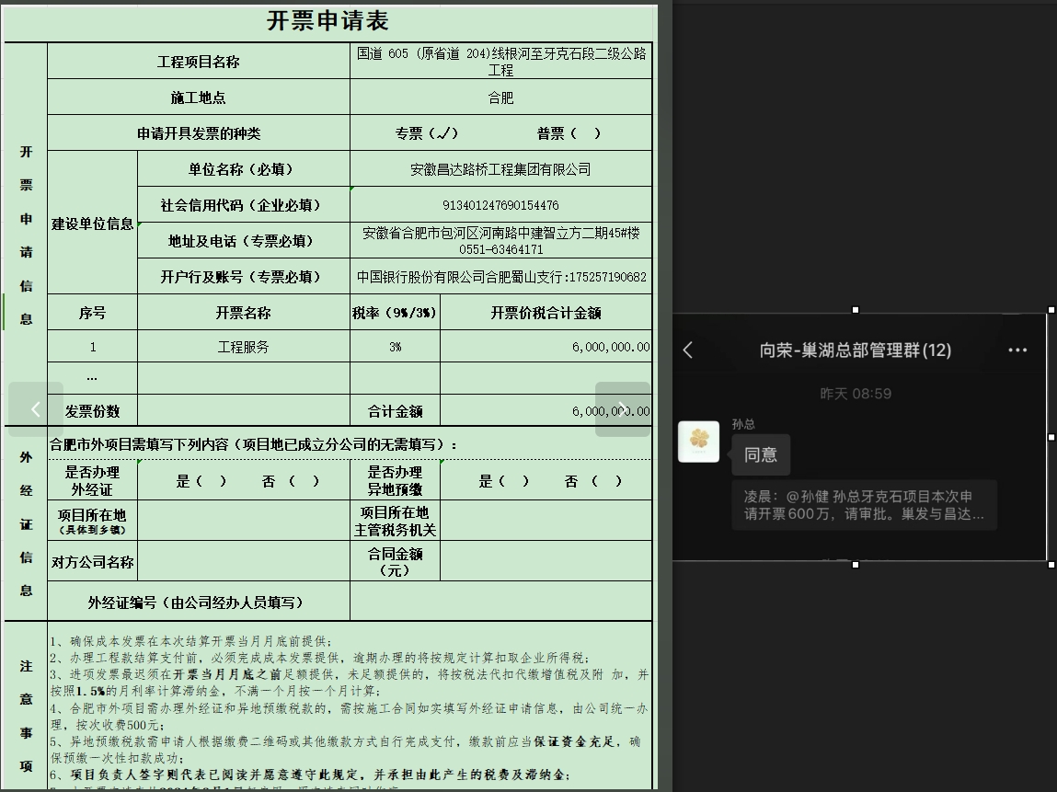Tap the back chevron in the chat header

click(689, 350)
